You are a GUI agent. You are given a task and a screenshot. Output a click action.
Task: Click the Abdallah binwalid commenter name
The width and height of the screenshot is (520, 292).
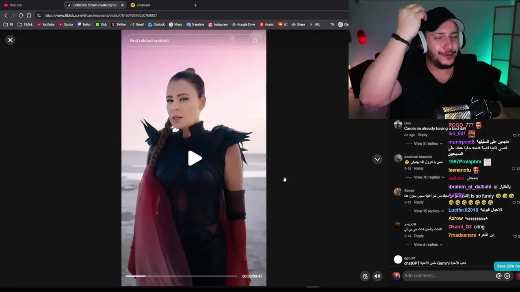coord(418,157)
